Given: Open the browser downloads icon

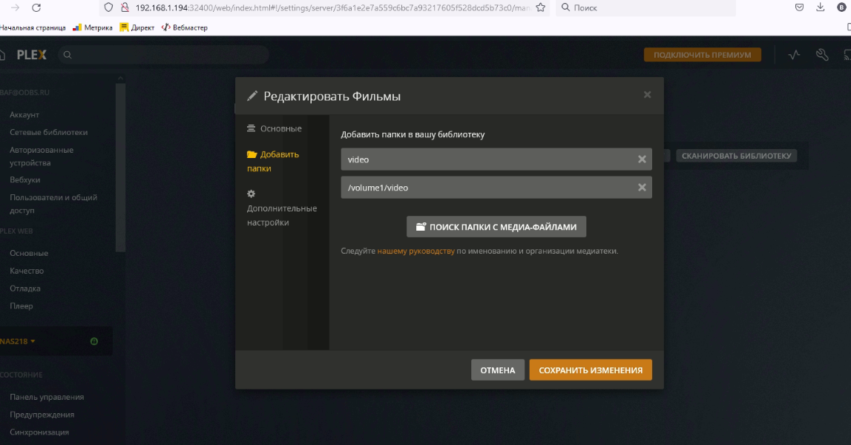Looking at the screenshot, I should (x=821, y=7).
